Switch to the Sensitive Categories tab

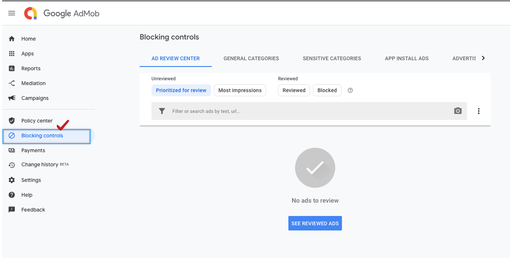tap(332, 59)
